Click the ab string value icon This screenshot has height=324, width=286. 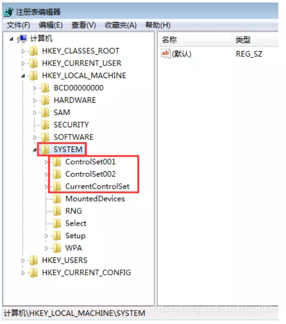pyautogui.click(x=165, y=54)
